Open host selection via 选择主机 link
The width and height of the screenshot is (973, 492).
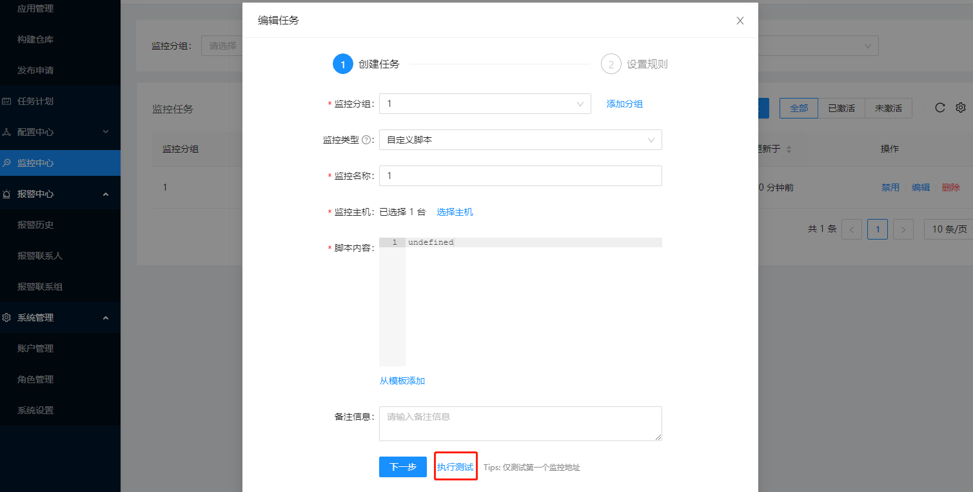coord(454,211)
